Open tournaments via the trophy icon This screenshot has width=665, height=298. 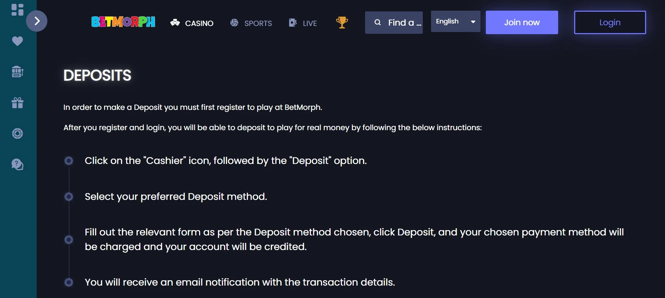coord(341,22)
